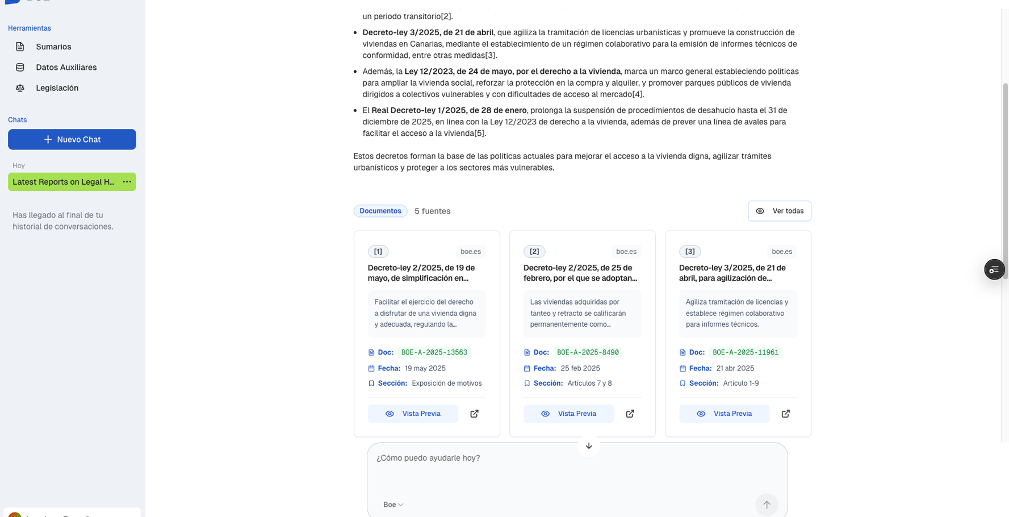Click the date 19 may 2025
The width and height of the screenshot is (1009, 517).
[425, 368]
